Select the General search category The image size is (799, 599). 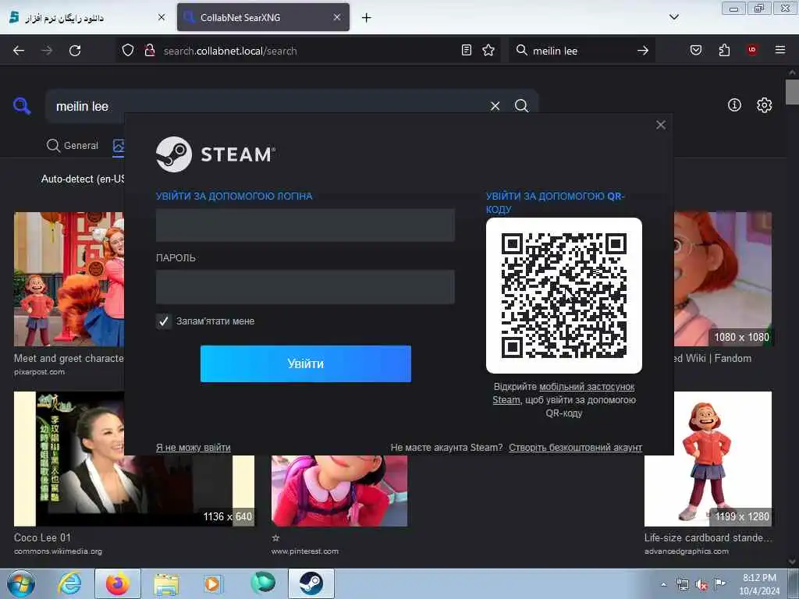click(x=73, y=146)
